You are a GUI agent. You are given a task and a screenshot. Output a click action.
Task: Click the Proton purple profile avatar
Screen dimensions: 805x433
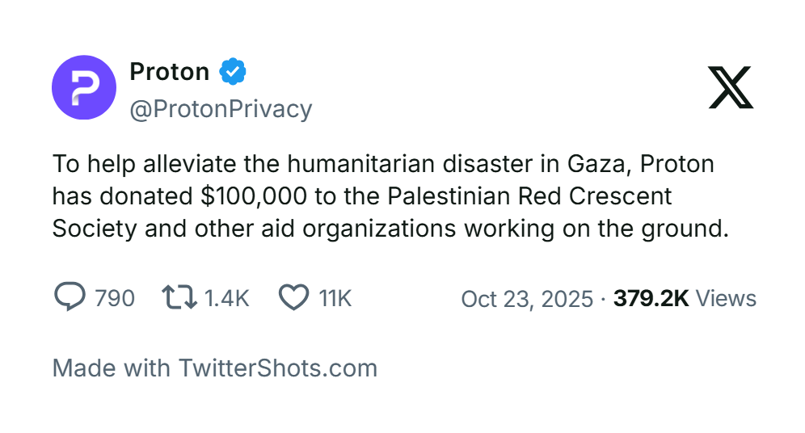click(84, 87)
